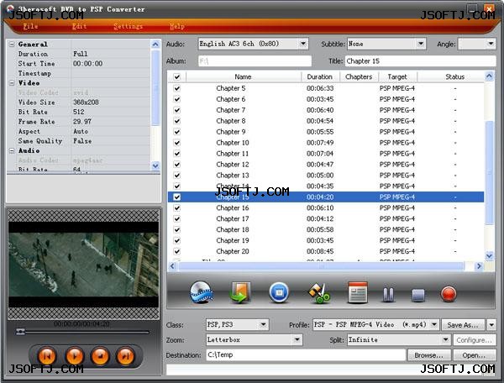Click the Stop conversion square icon
The image size is (504, 383).
[x=417, y=295]
